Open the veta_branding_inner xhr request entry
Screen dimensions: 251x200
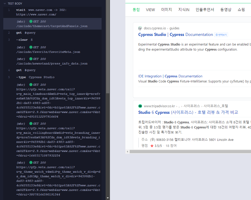click(52, 140)
